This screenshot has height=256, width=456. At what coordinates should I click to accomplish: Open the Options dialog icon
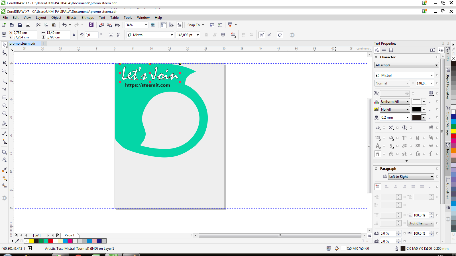pyautogui.click(x=220, y=25)
